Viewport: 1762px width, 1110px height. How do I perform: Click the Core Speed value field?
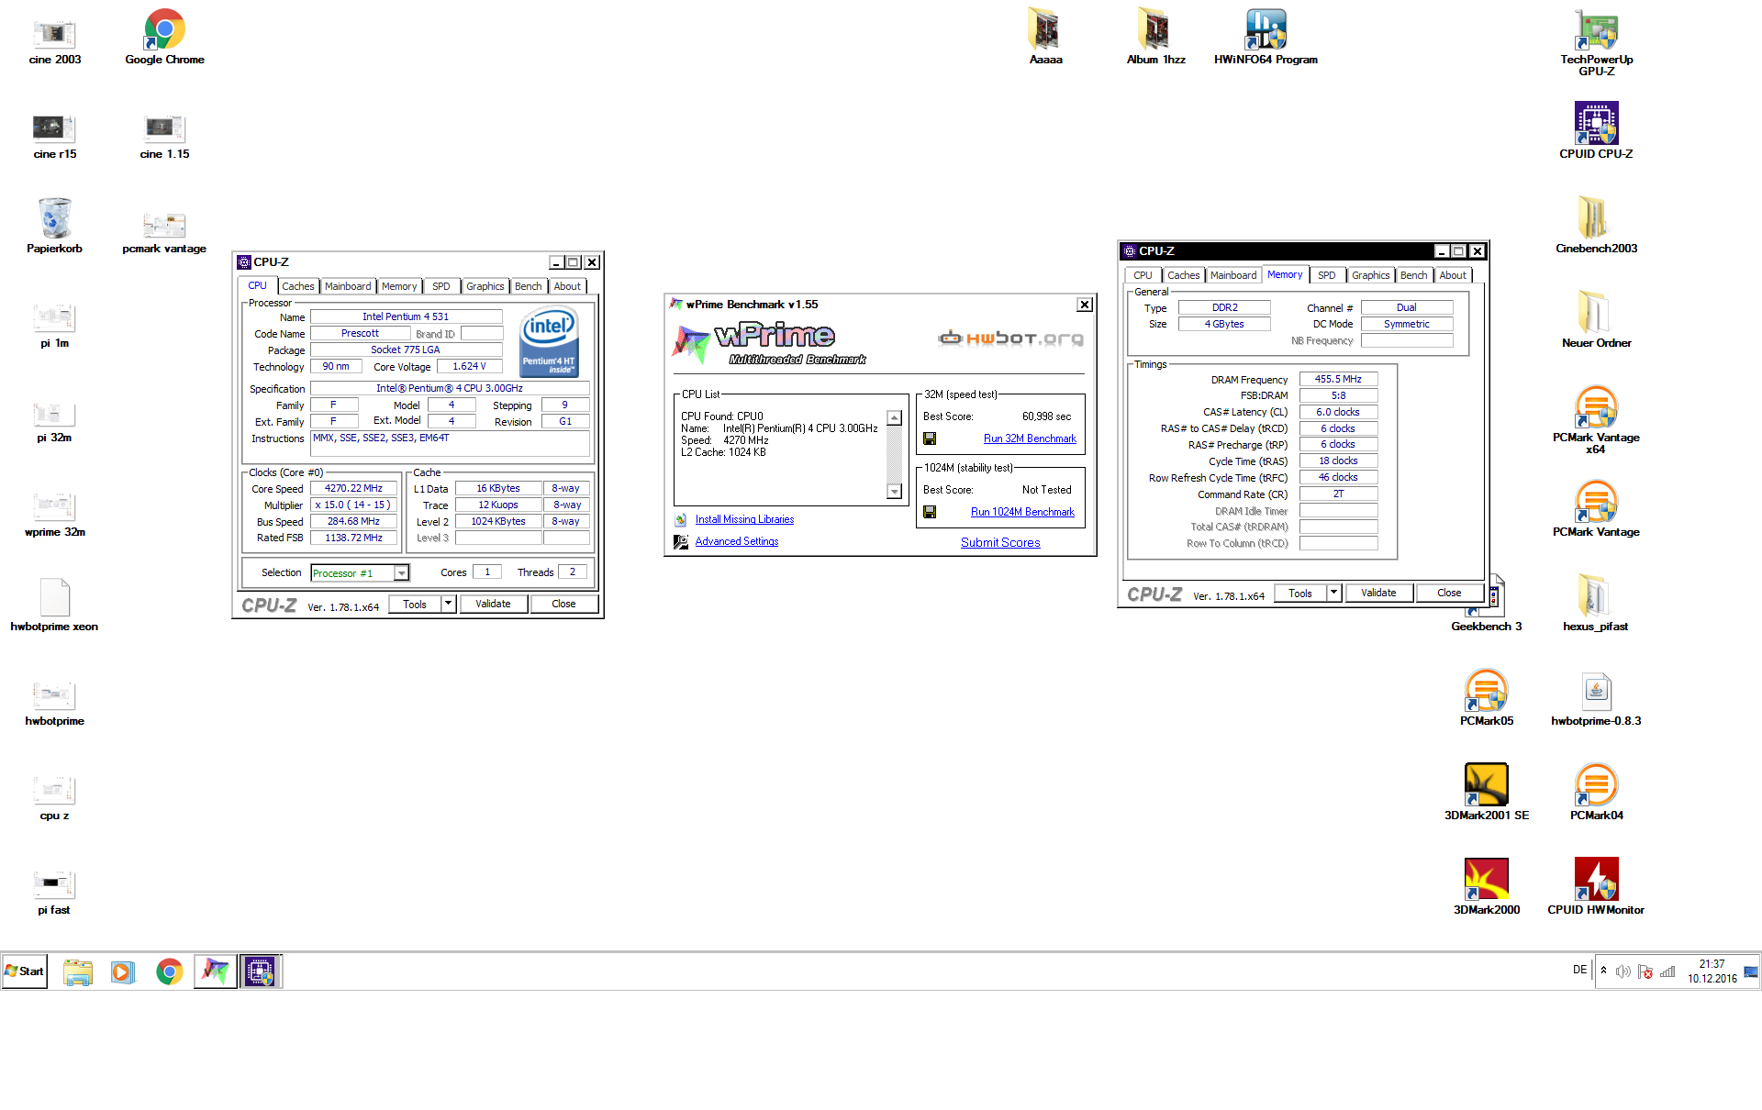353,489
